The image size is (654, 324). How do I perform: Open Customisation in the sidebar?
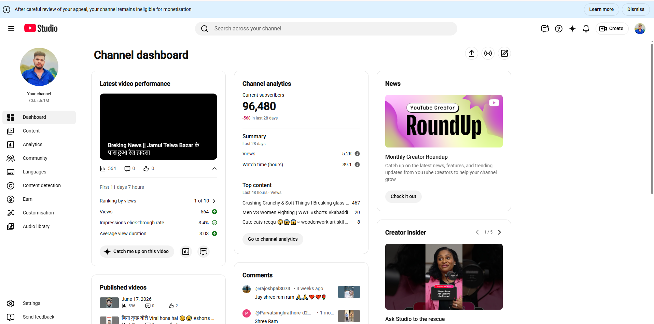(39, 213)
